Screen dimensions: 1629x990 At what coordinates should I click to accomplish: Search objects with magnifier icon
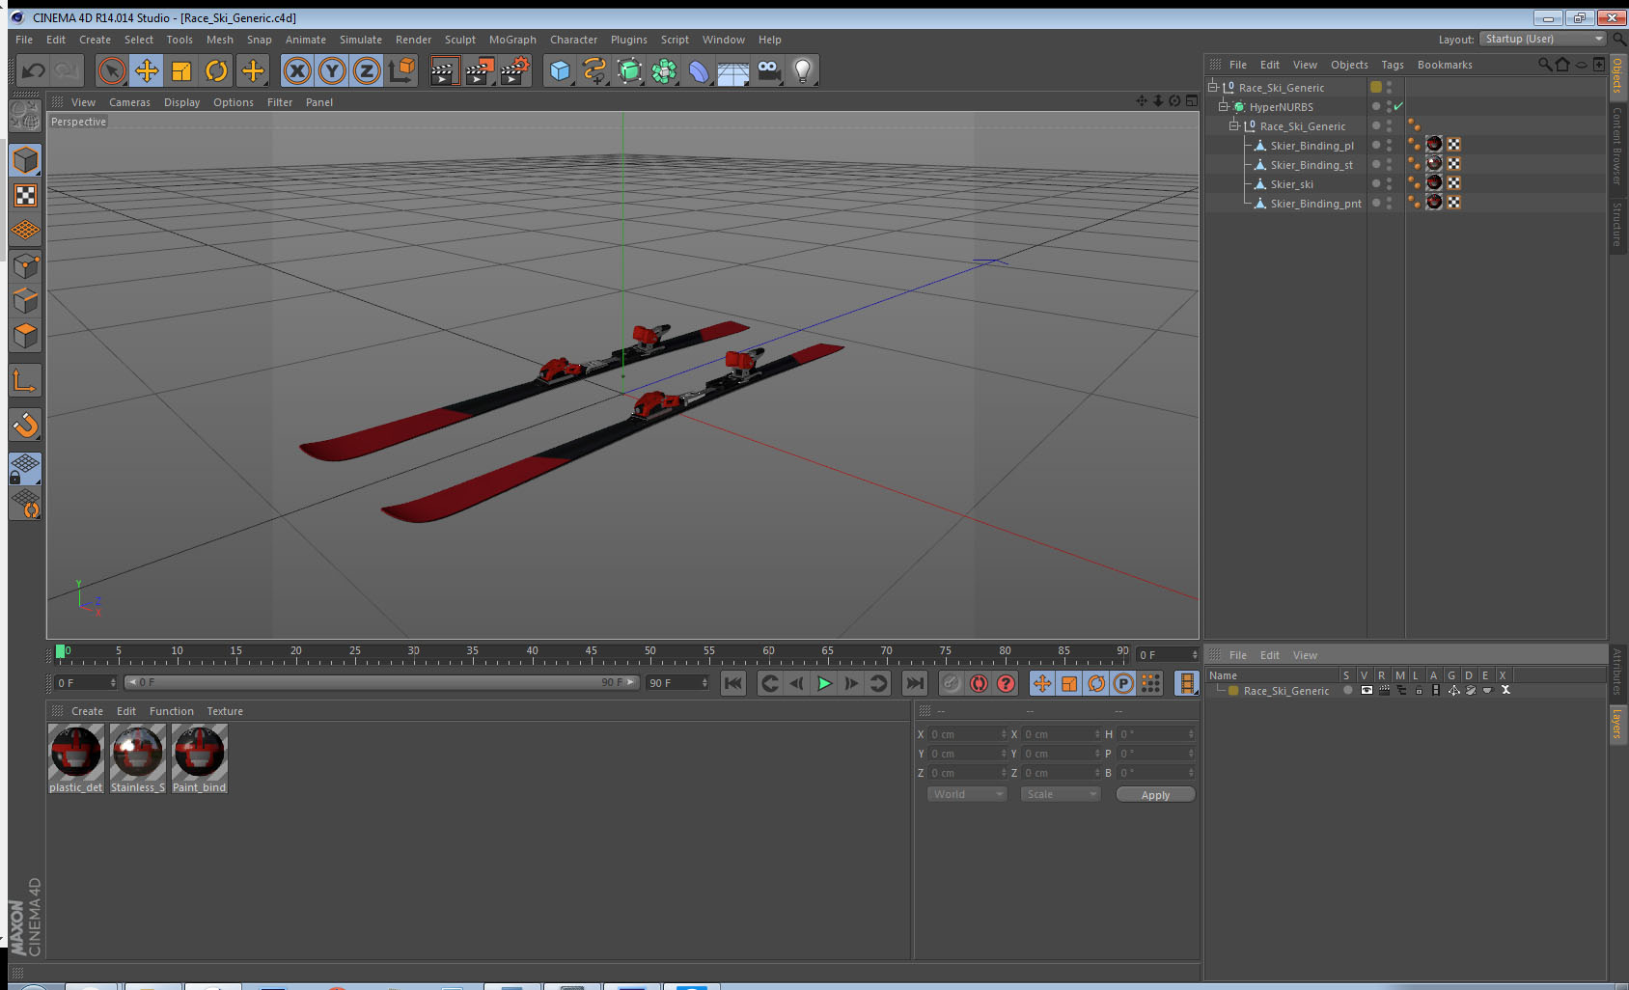pos(1545,65)
